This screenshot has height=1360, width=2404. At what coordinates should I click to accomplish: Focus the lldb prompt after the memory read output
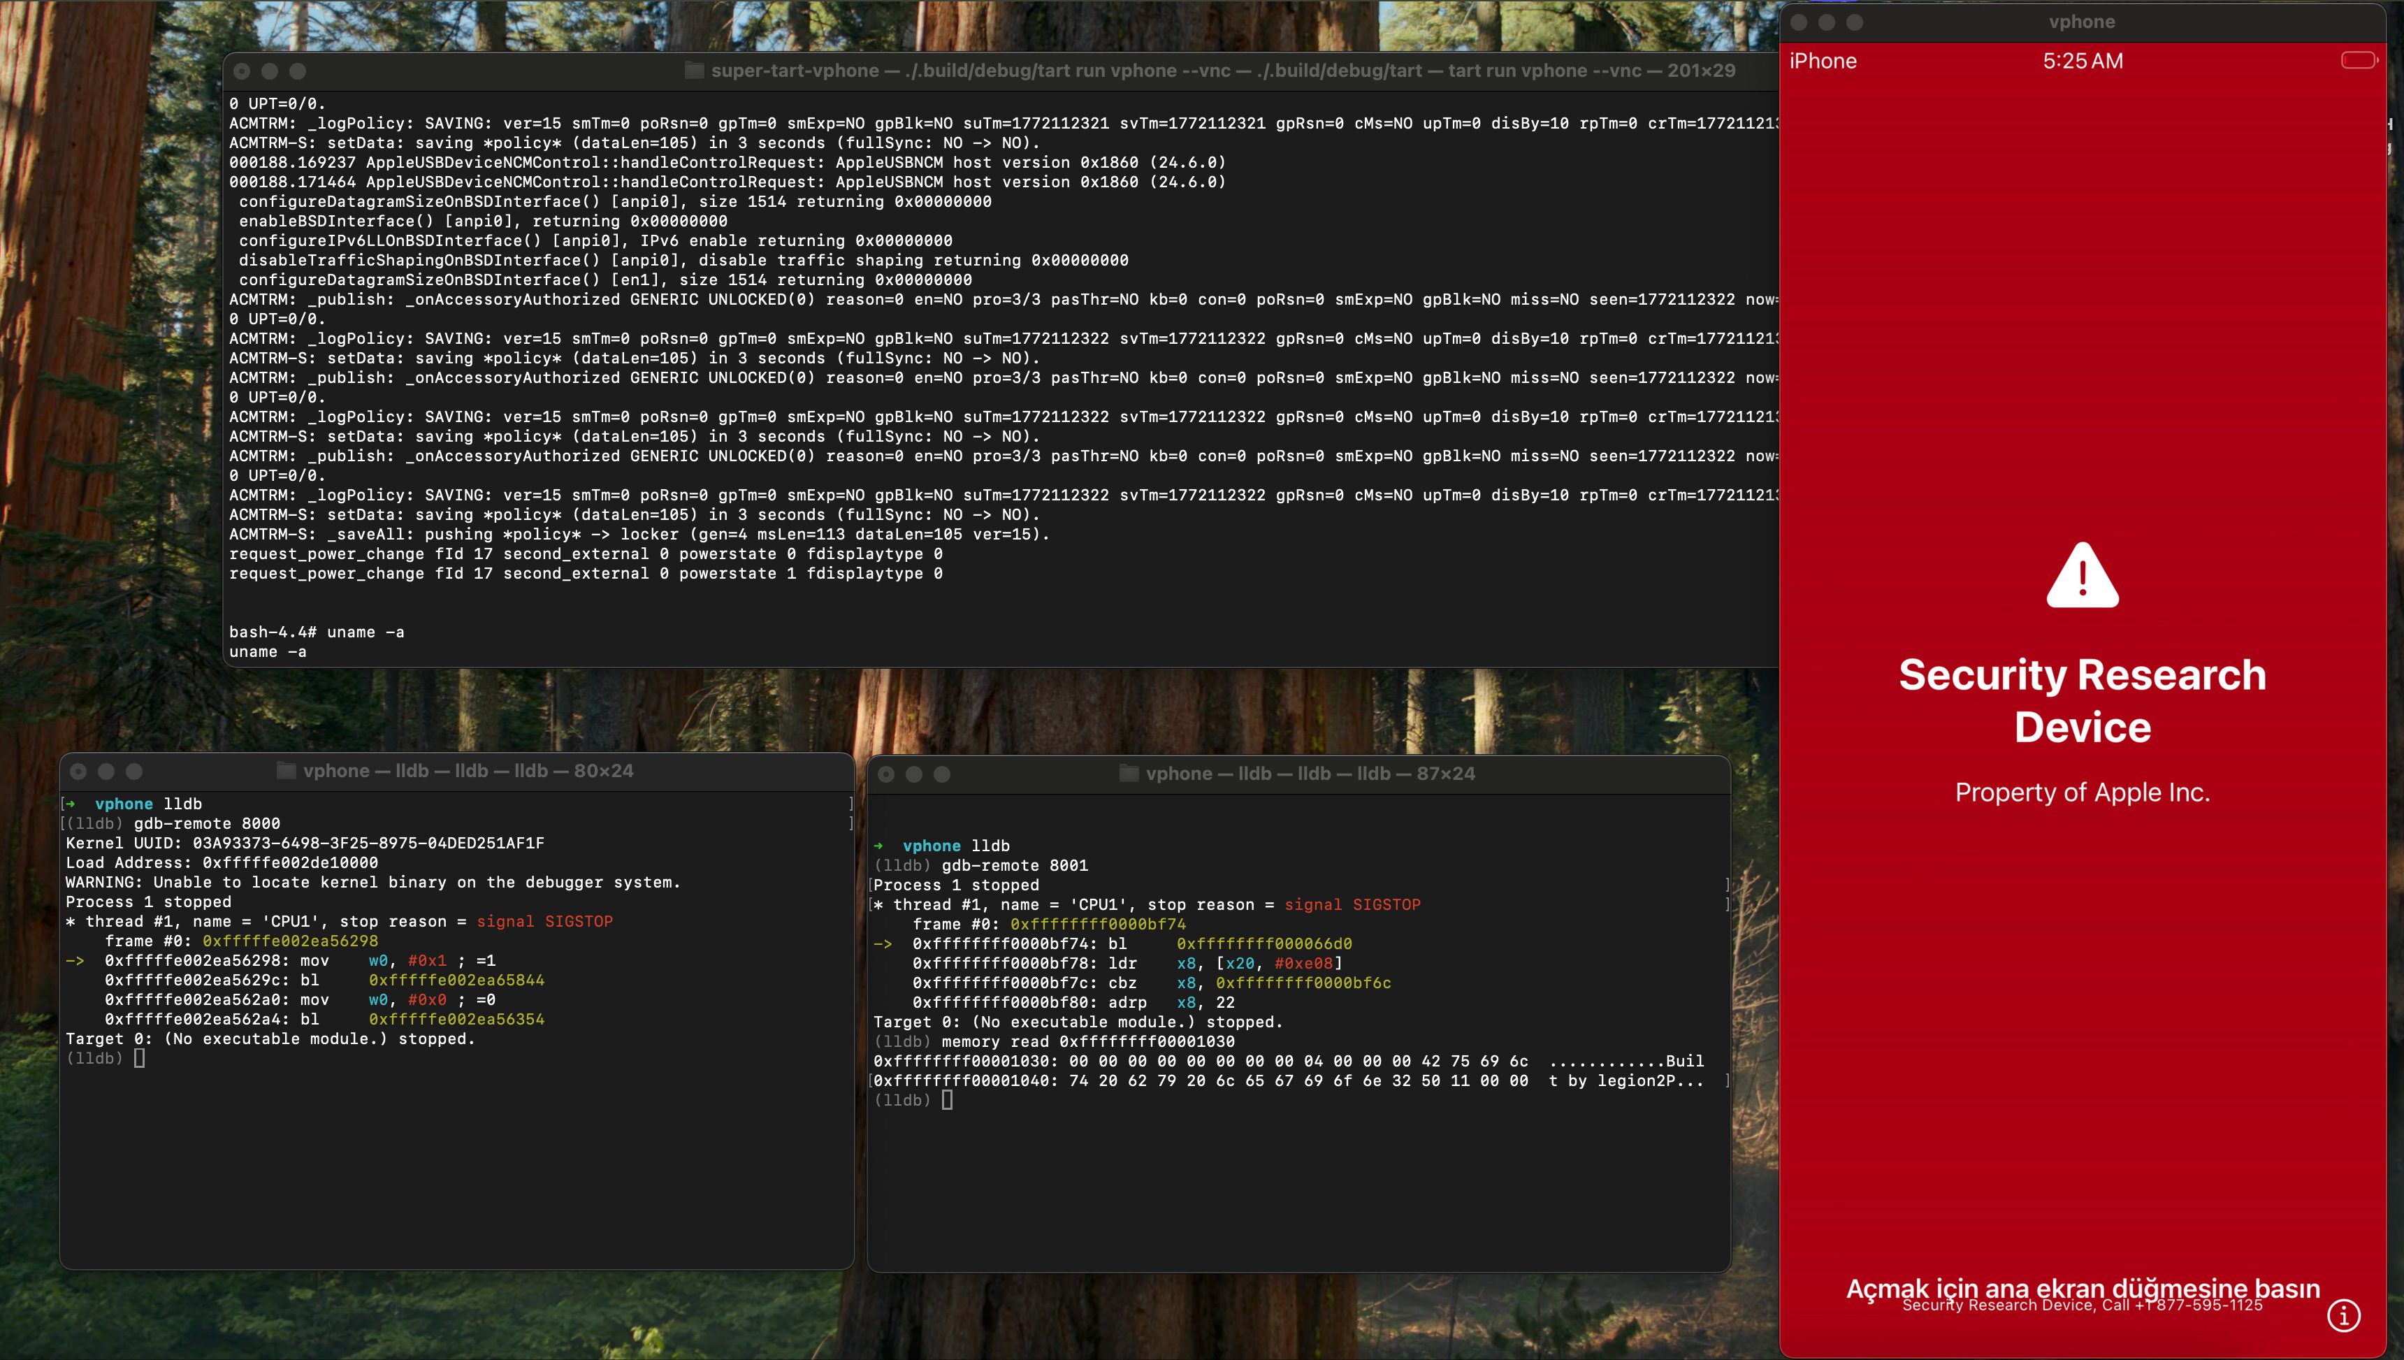click(x=947, y=1100)
